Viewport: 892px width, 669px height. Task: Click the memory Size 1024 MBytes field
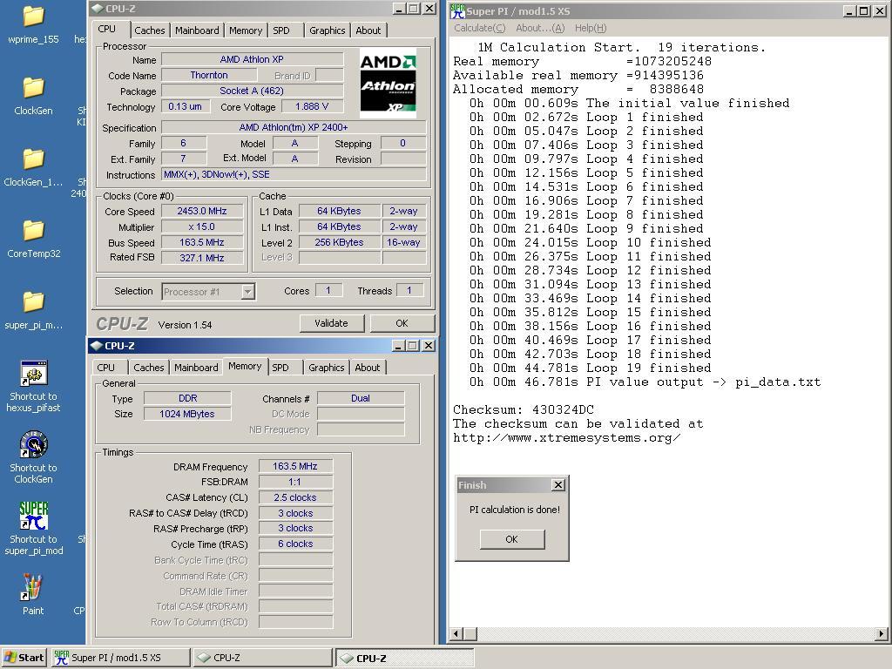(187, 414)
